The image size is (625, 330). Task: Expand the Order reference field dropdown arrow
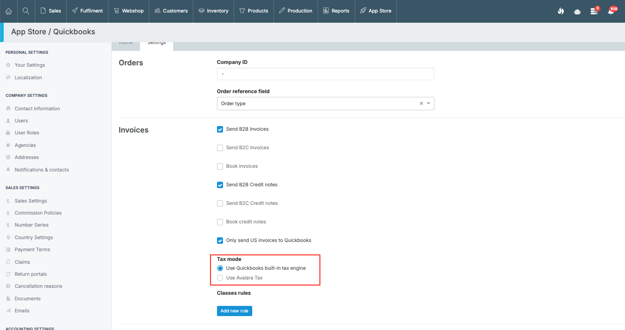tap(428, 103)
